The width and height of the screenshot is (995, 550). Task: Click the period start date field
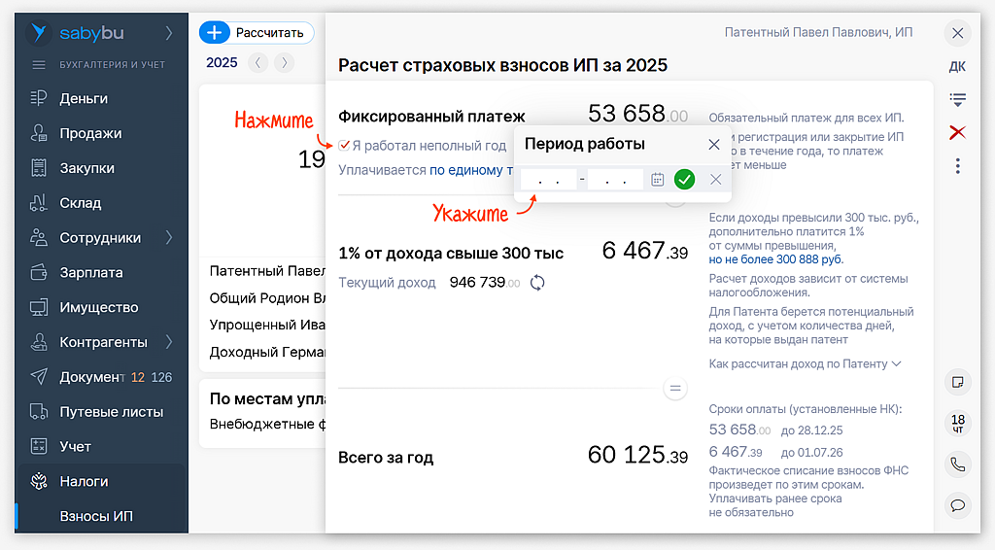click(x=548, y=180)
